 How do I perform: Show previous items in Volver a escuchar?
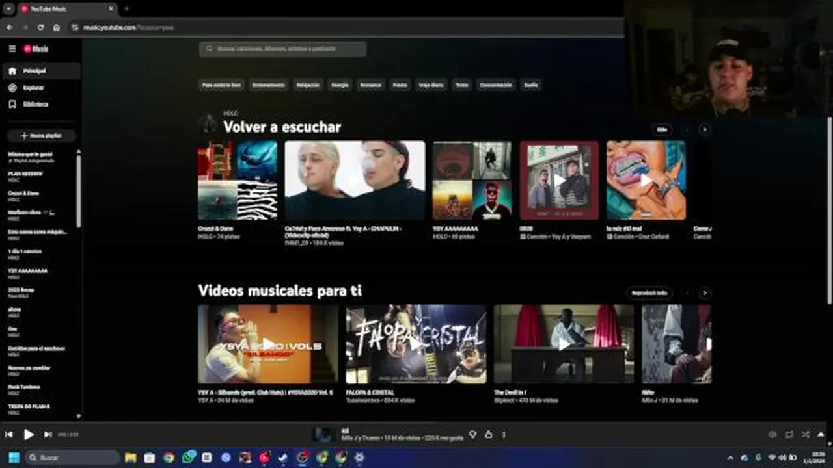tap(687, 129)
